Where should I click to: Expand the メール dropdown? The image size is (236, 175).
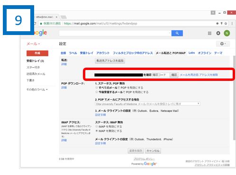pos(33,44)
